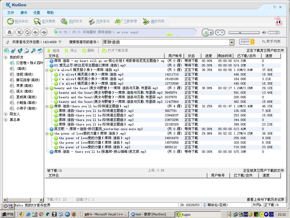290x218 pixels.
Task: Go back with the left arrow button
Action: 35,32
